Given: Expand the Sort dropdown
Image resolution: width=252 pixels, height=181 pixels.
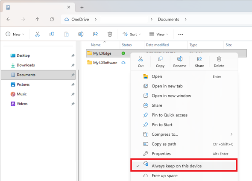Looking at the screenshot, I should [132, 34].
